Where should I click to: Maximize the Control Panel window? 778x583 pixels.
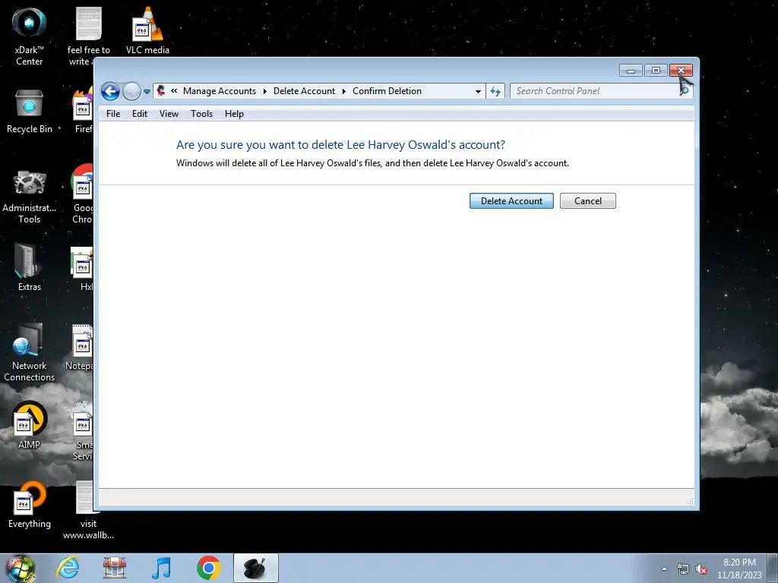(656, 71)
